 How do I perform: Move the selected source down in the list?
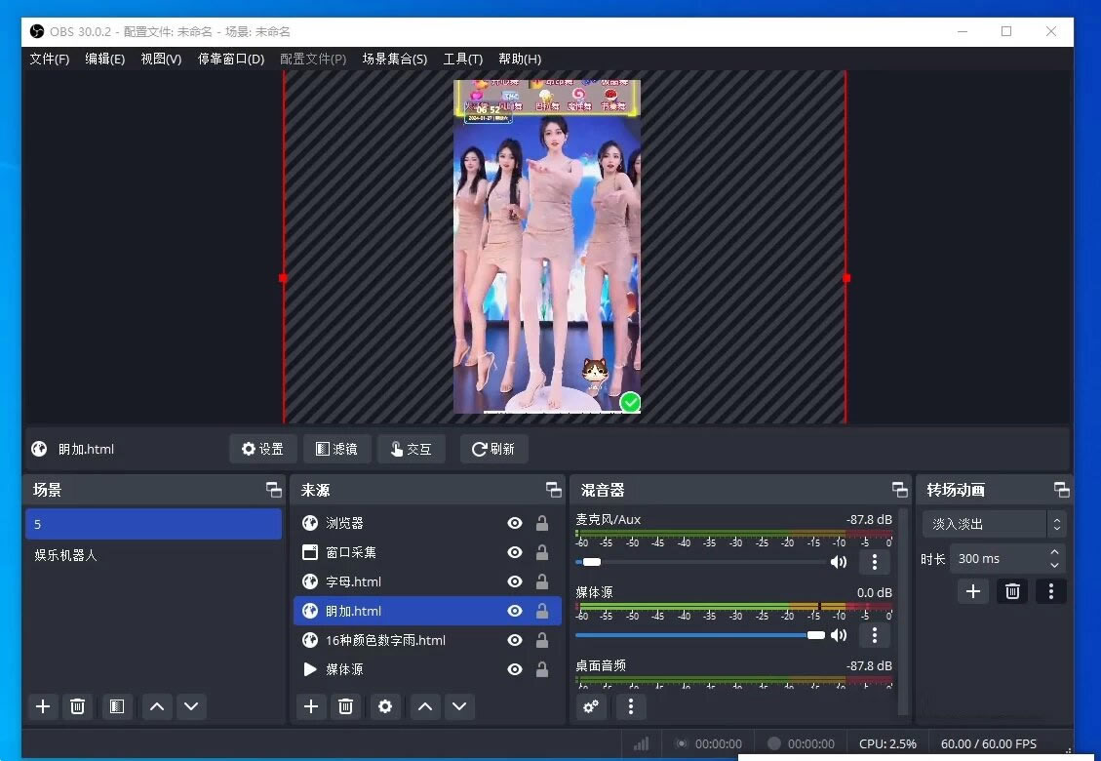click(459, 706)
